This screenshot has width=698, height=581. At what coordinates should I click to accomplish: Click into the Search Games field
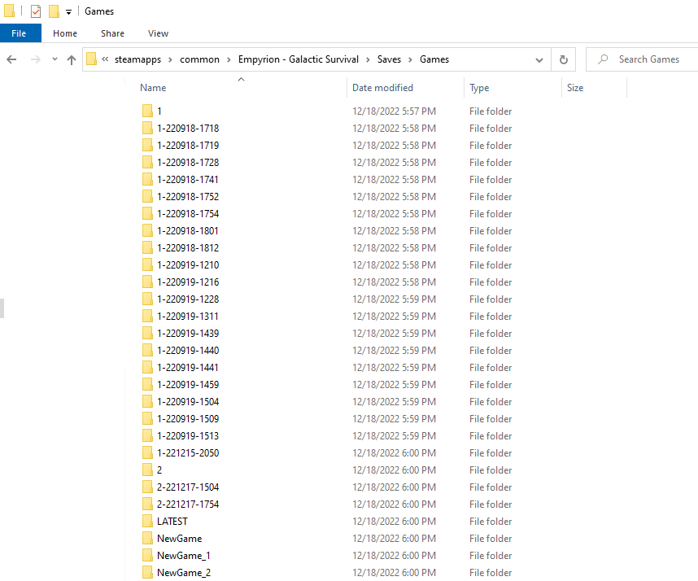[x=648, y=59]
